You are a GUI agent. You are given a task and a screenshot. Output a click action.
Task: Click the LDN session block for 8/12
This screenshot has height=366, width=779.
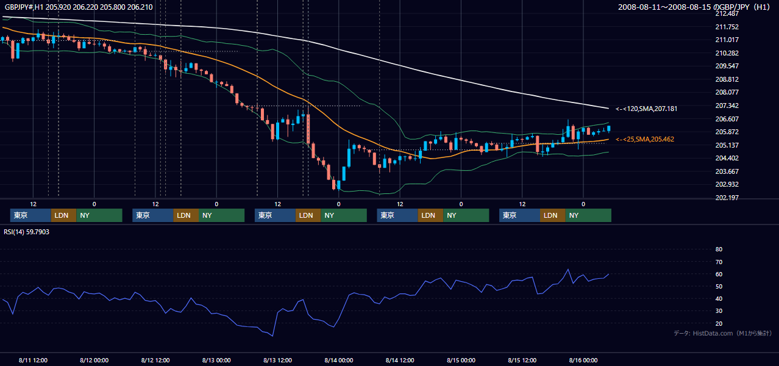tap(185, 215)
